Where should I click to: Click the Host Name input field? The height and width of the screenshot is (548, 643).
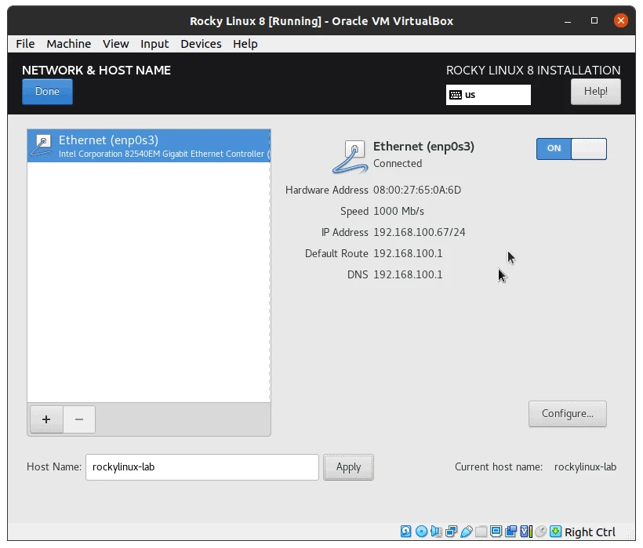[x=202, y=466]
